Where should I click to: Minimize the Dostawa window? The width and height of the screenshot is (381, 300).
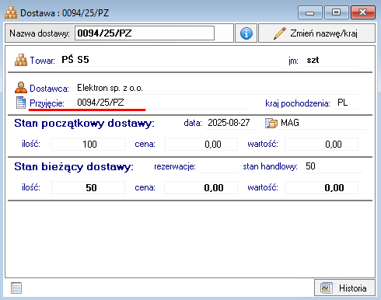[x=310, y=12]
